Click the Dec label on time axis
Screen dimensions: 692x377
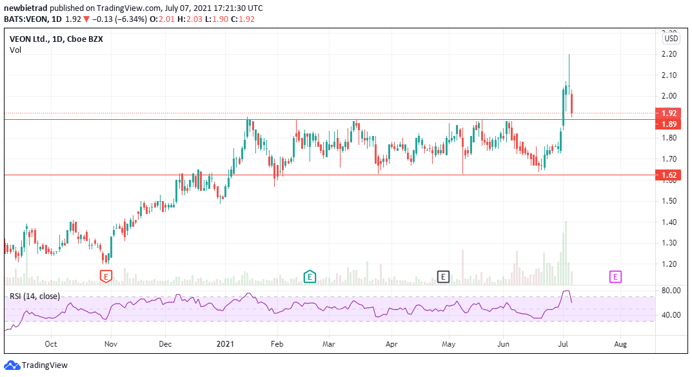click(x=165, y=344)
